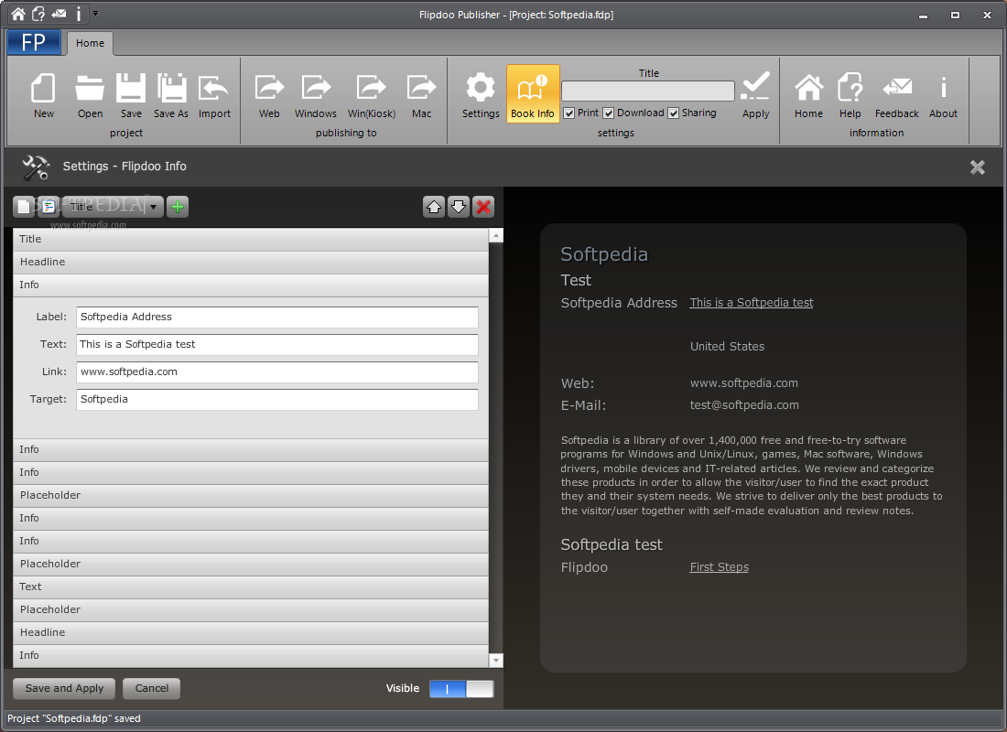This screenshot has width=1007, height=732.
Task: Select the Win(Kiosk) publishing icon
Action: pyautogui.click(x=371, y=95)
